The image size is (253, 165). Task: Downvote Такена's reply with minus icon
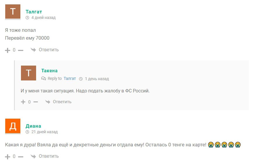[x=36, y=102]
